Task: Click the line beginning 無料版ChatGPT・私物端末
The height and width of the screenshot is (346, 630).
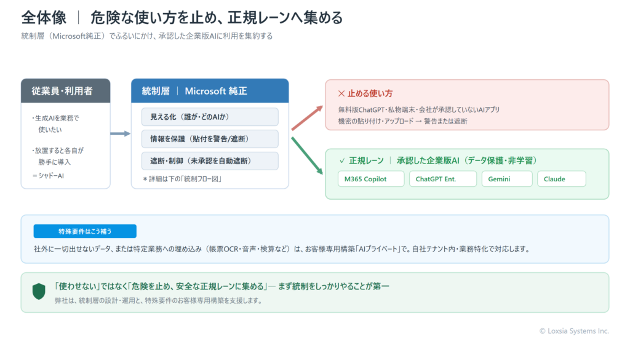Action: pos(418,109)
